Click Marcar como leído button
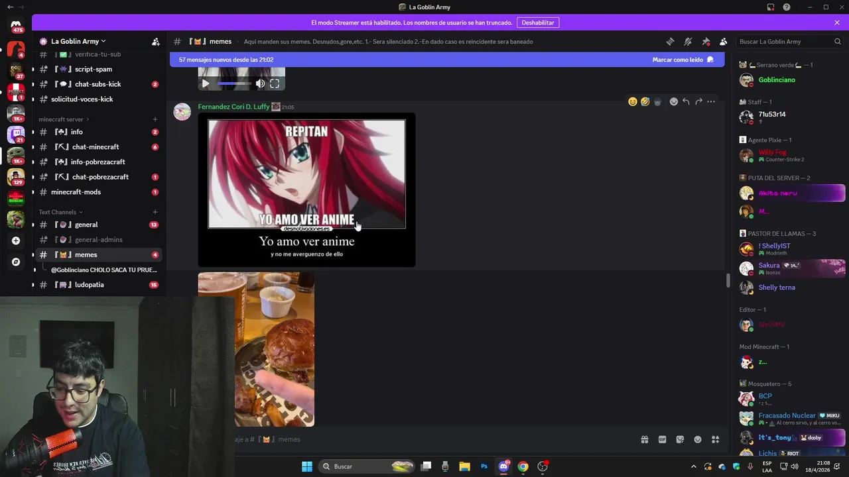This screenshot has height=477, width=849. [x=683, y=60]
